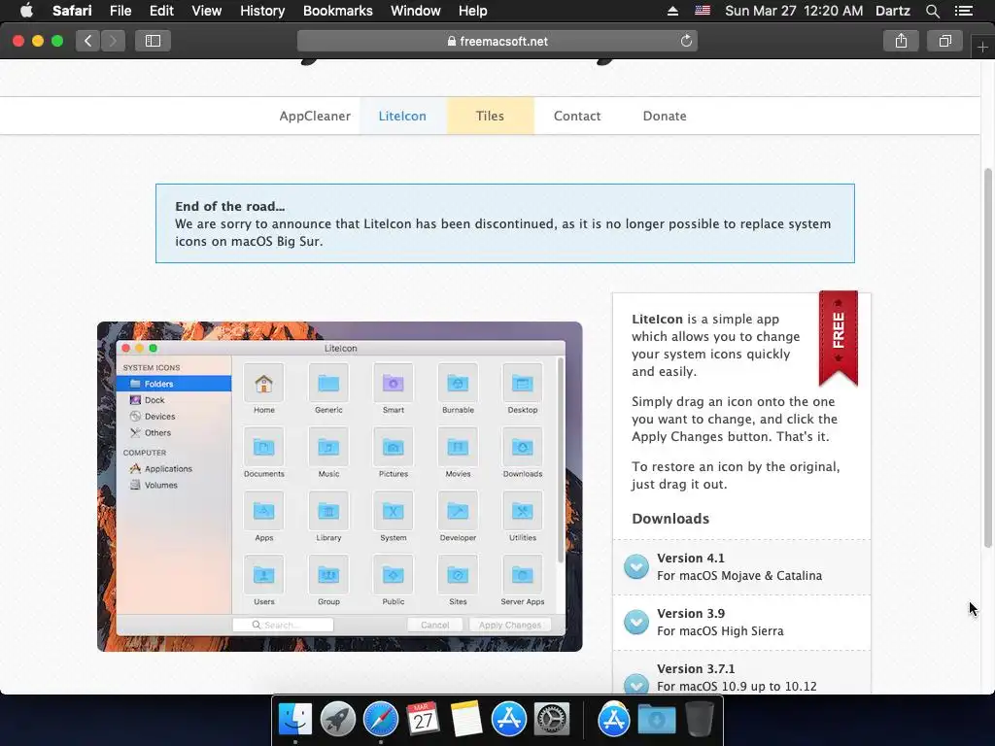The width and height of the screenshot is (995, 746).
Task: Click the page's vertical scrollbar
Action: (988, 357)
